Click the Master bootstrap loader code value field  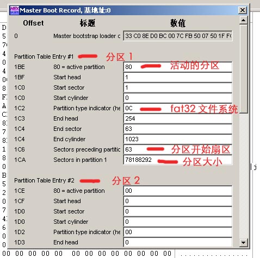click(x=178, y=36)
